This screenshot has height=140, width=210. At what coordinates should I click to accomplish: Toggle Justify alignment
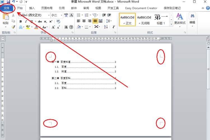pyautogui.click(x=95, y=21)
